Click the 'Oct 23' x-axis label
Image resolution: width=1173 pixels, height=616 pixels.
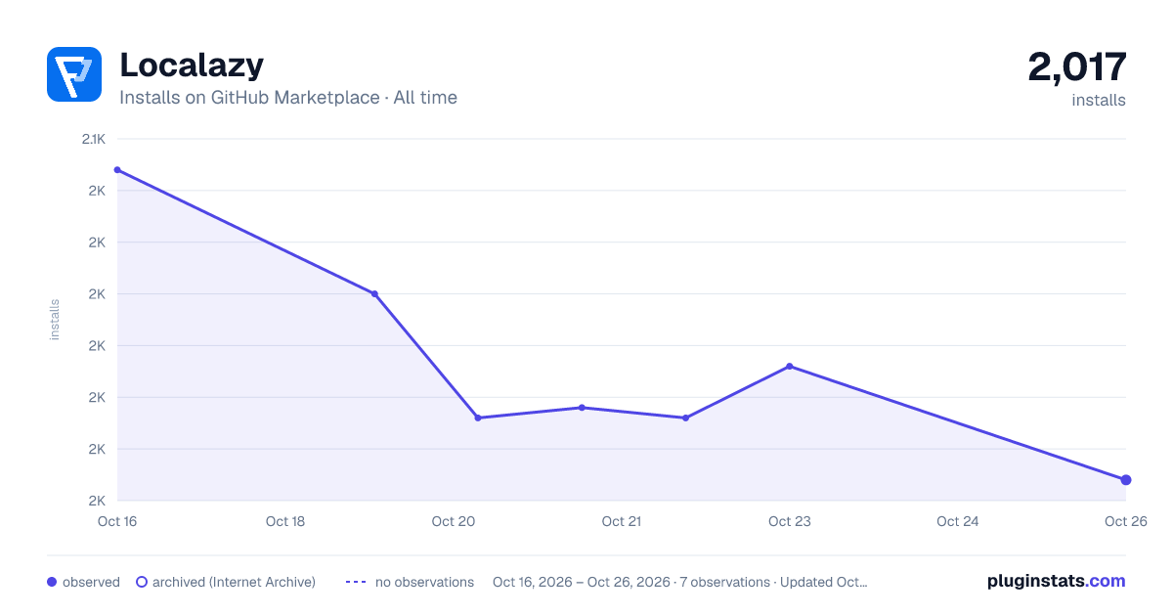(x=790, y=521)
